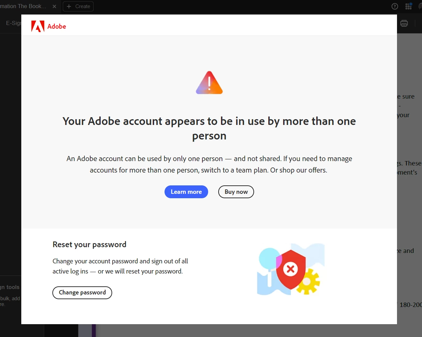The image size is (422, 337).
Task: Open the Create new tab button
Action: [x=78, y=6]
